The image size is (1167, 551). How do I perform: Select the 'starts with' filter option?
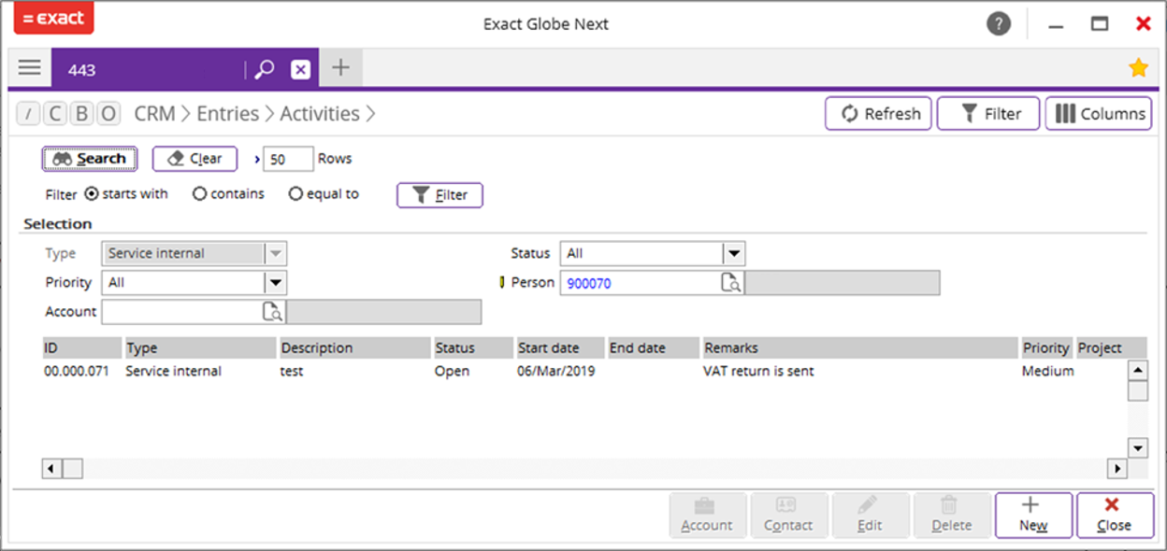click(126, 194)
